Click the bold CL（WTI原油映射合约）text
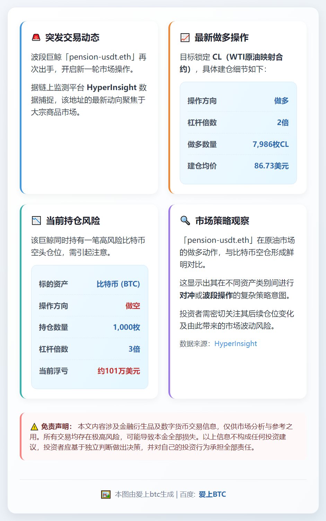Screen dimensions: 326x521 231,63
